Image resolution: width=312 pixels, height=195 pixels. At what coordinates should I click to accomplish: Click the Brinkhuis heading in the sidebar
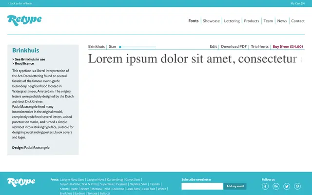click(26, 50)
